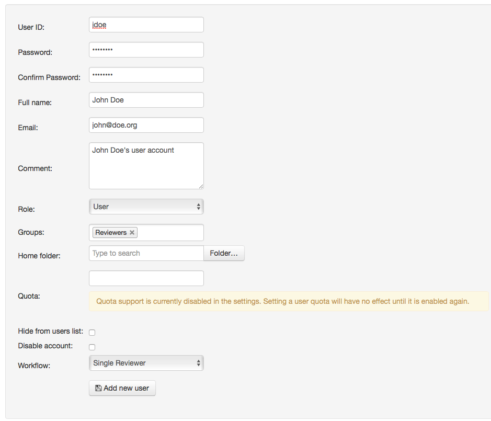Click the Full name text box
491x421 pixels.
146,100
